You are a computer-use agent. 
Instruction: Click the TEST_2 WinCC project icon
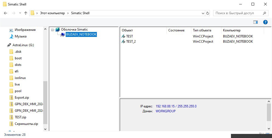[123, 41]
